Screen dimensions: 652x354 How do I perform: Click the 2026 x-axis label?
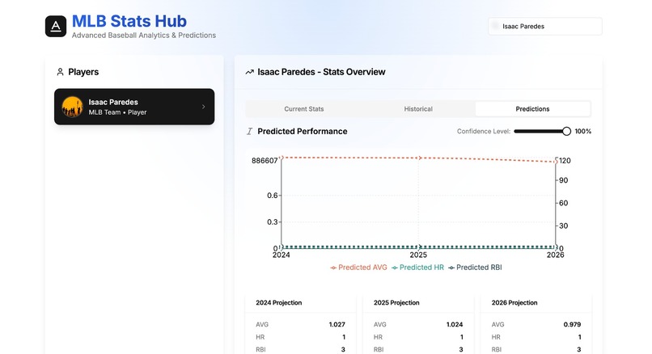pyautogui.click(x=556, y=255)
